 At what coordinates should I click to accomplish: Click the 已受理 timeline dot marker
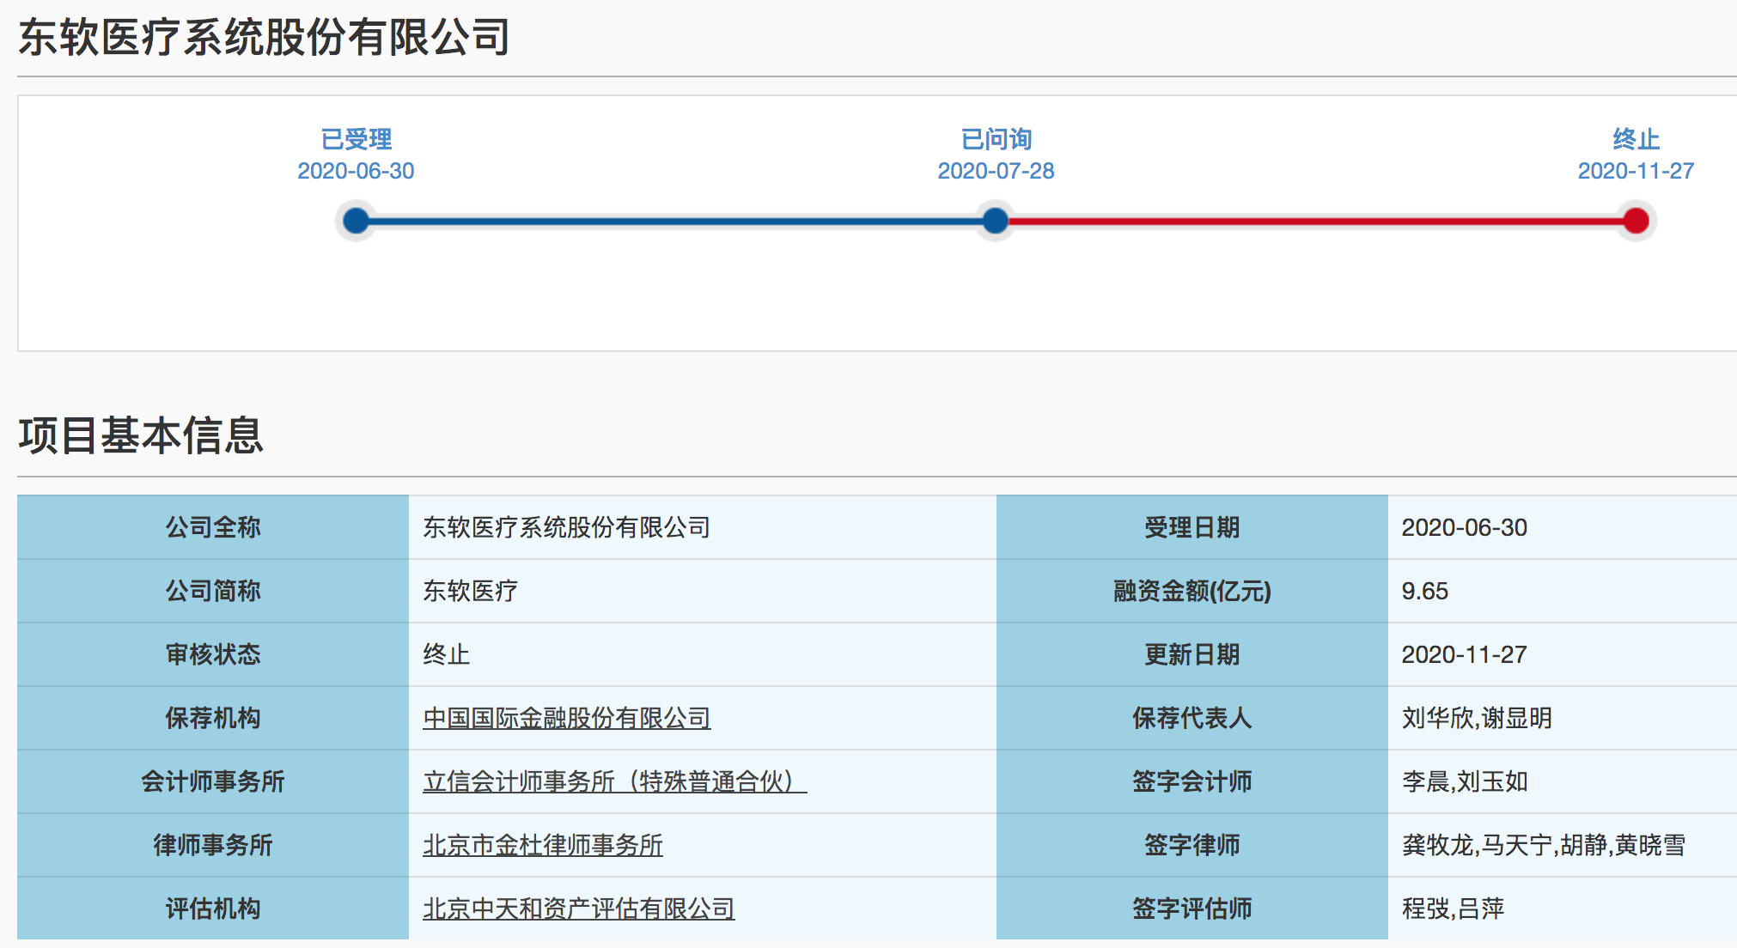point(356,221)
